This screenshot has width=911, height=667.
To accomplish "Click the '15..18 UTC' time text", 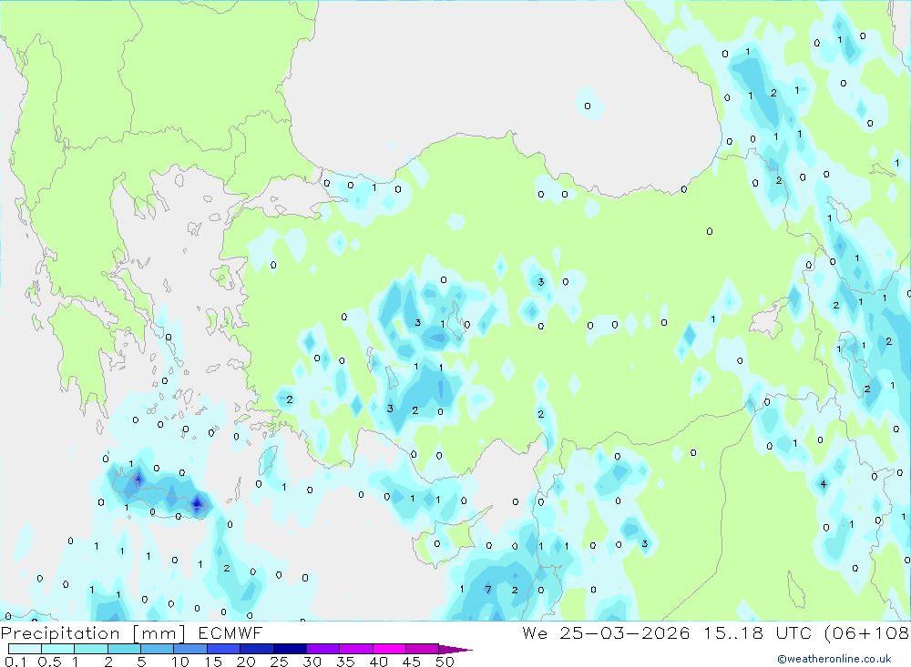I will coord(759,632).
